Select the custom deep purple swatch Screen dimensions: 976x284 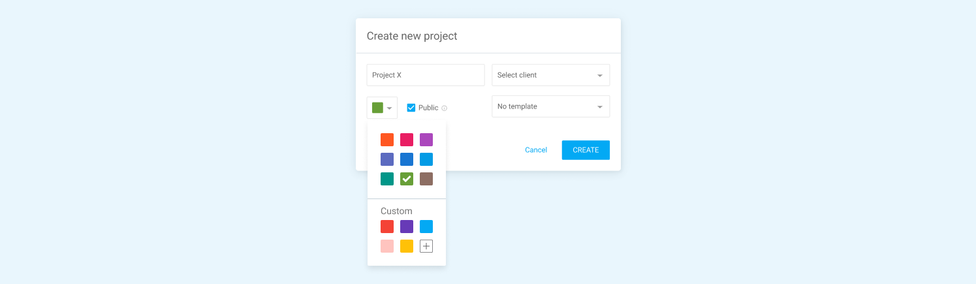click(x=407, y=227)
